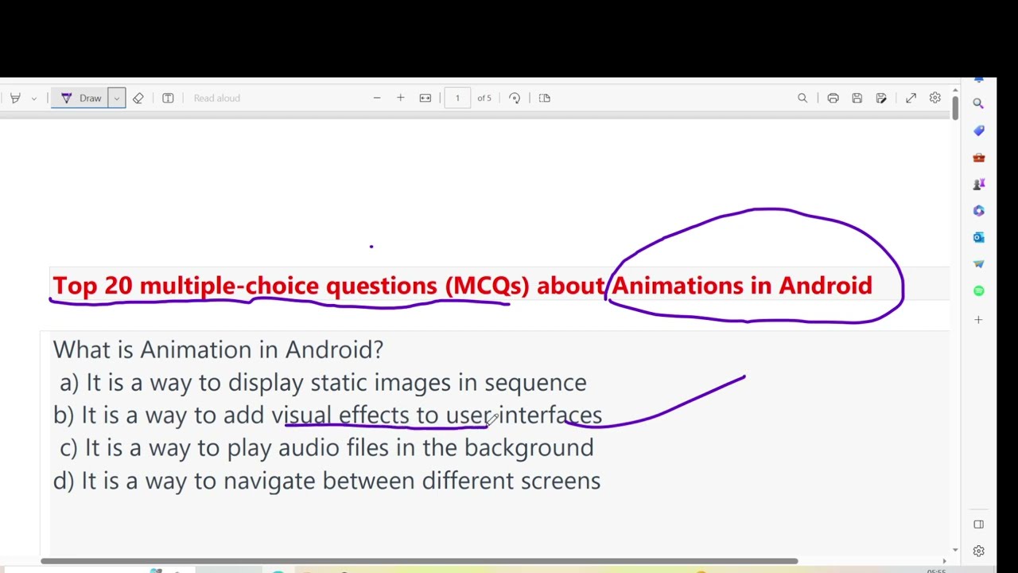Save the PDF file
The height and width of the screenshot is (573, 1018).
click(857, 98)
